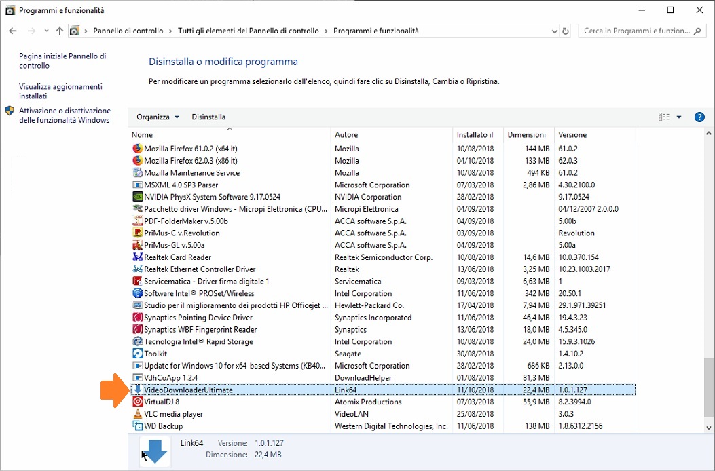Viewport: 715px width, 471px height.
Task: Click Disinstalla in the toolbar
Action: click(x=208, y=117)
